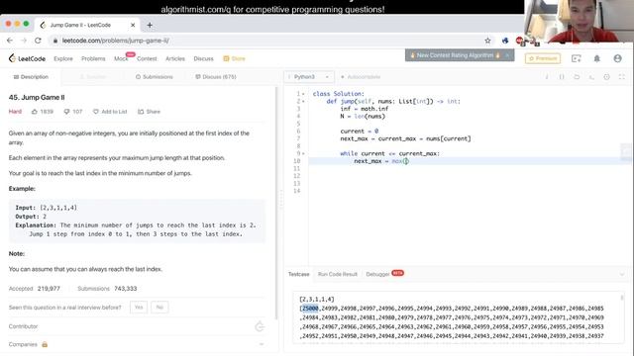Switch to the Description tab

tap(31, 77)
